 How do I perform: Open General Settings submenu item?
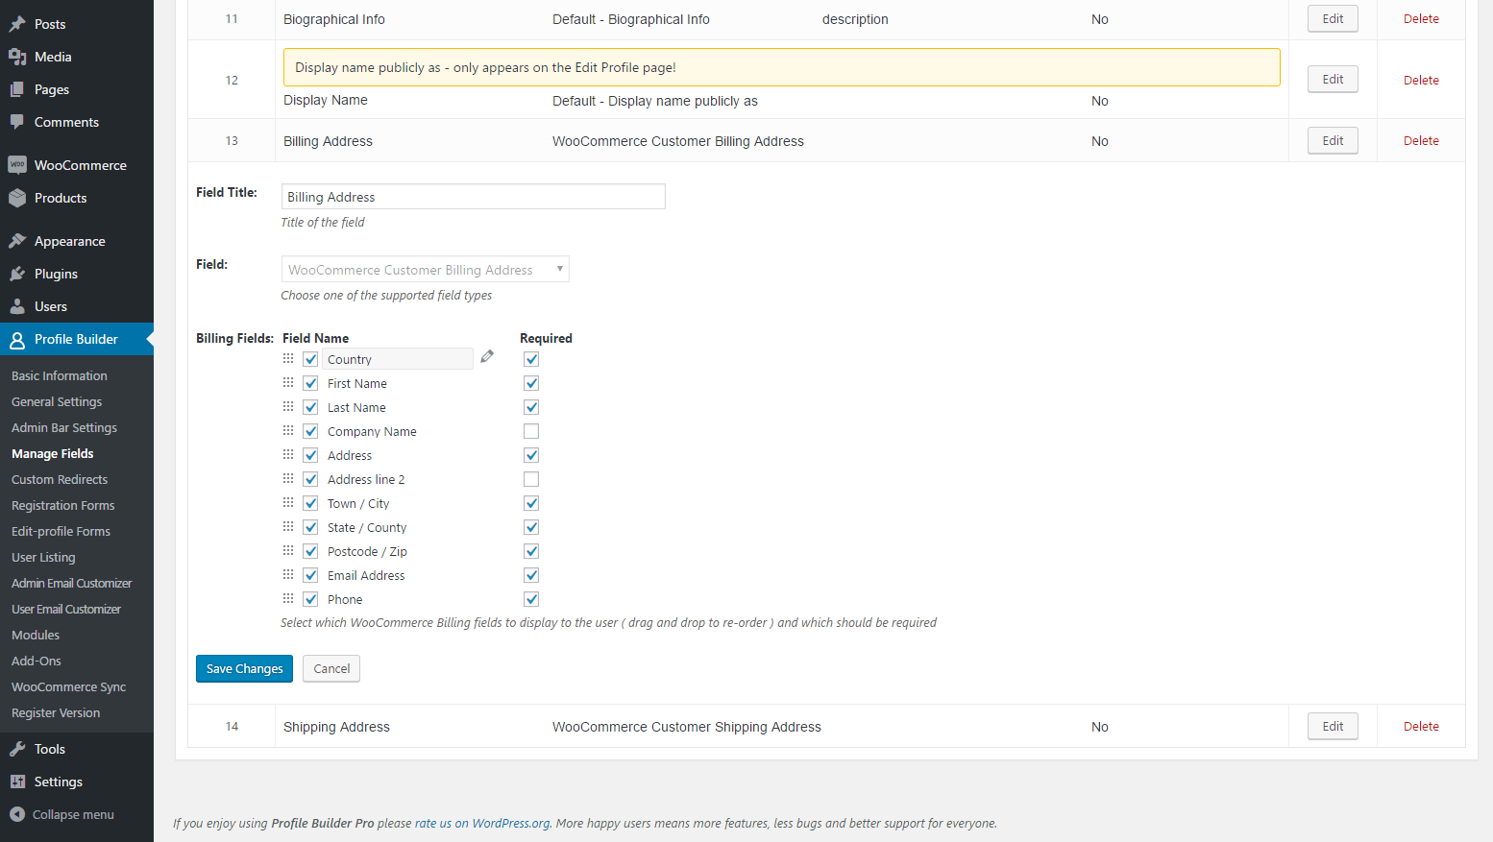(57, 401)
